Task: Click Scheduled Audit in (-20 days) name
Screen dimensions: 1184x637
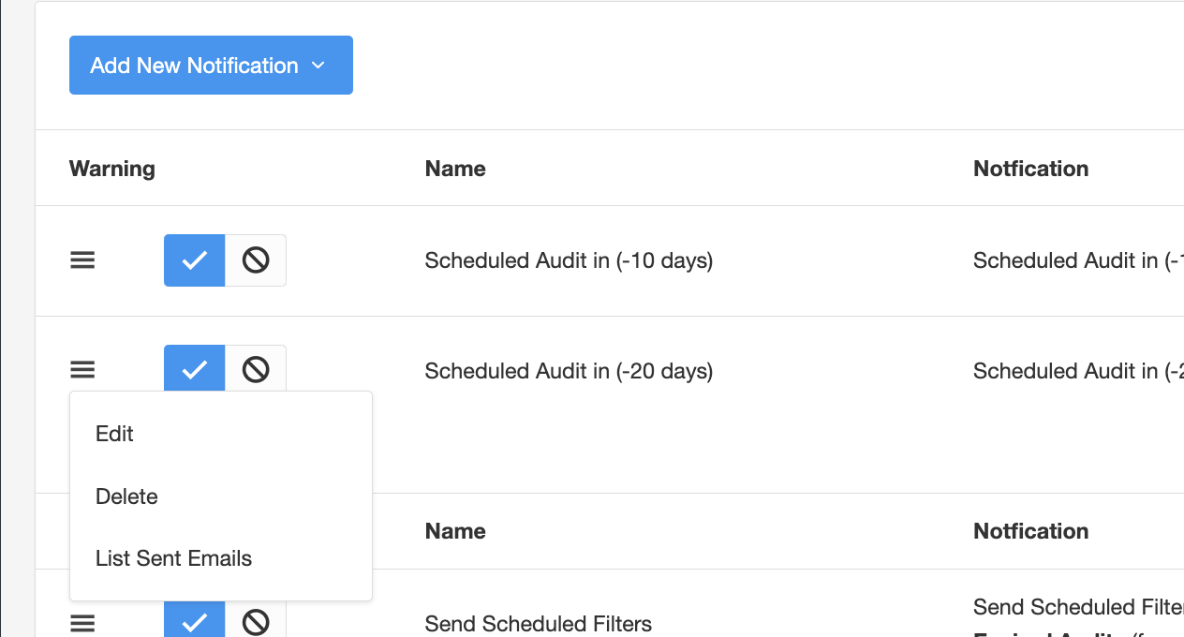Action: [x=569, y=371]
